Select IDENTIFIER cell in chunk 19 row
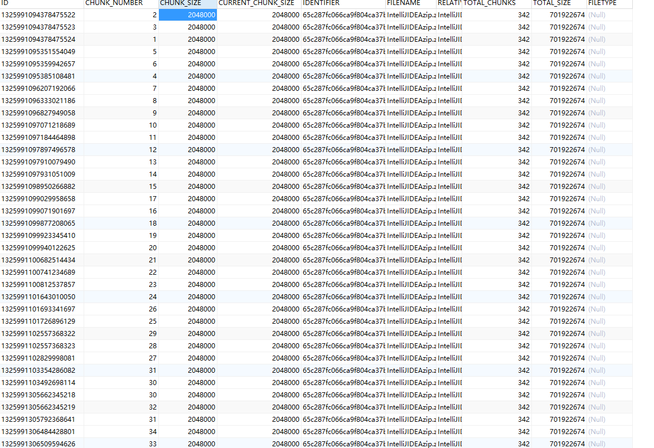The image size is (654, 448). [343, 236]
